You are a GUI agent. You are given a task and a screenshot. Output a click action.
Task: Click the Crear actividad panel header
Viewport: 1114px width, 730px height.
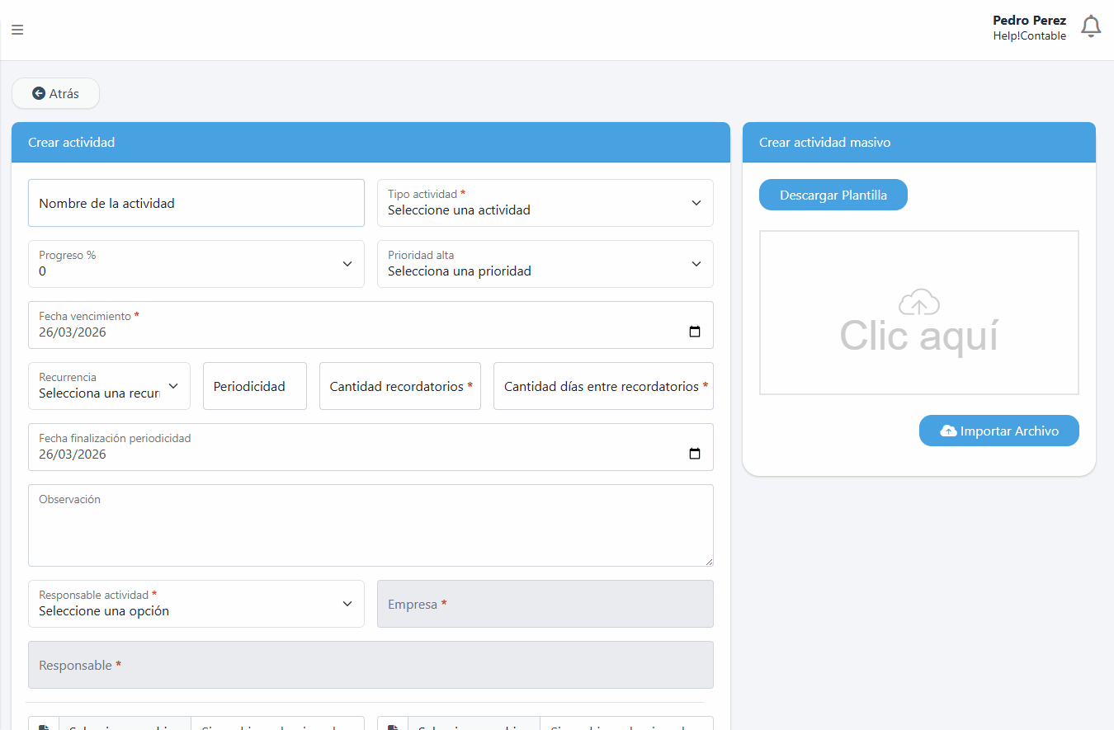click(x=371, y=142)
